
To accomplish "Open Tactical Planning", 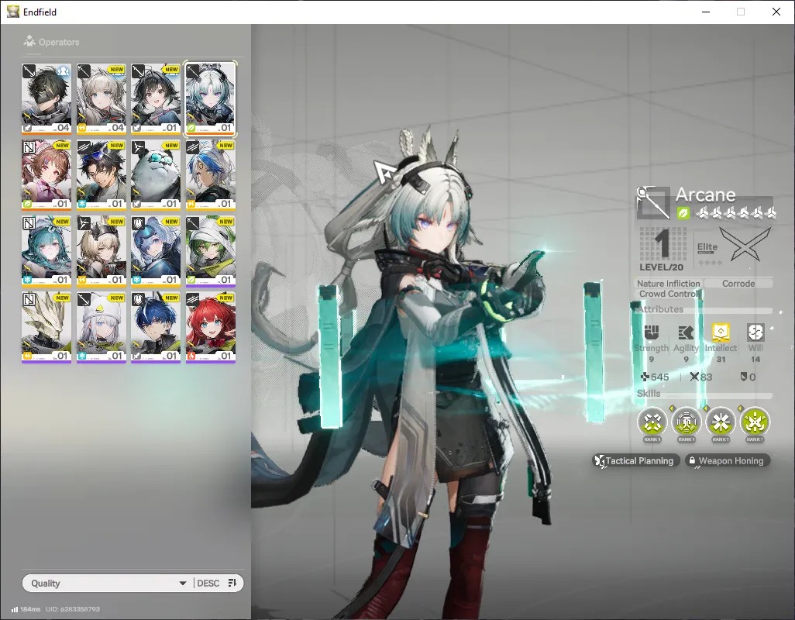I will coord(636,461).
